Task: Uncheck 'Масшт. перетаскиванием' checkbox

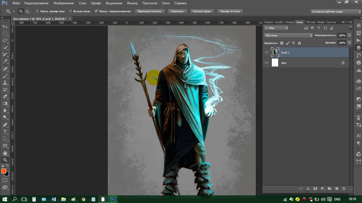Action: (x=96, y=11)
